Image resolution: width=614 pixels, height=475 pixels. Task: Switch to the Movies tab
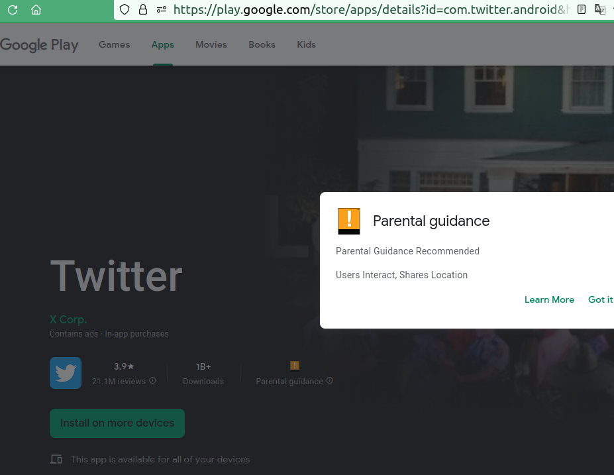tap(211, 44)
